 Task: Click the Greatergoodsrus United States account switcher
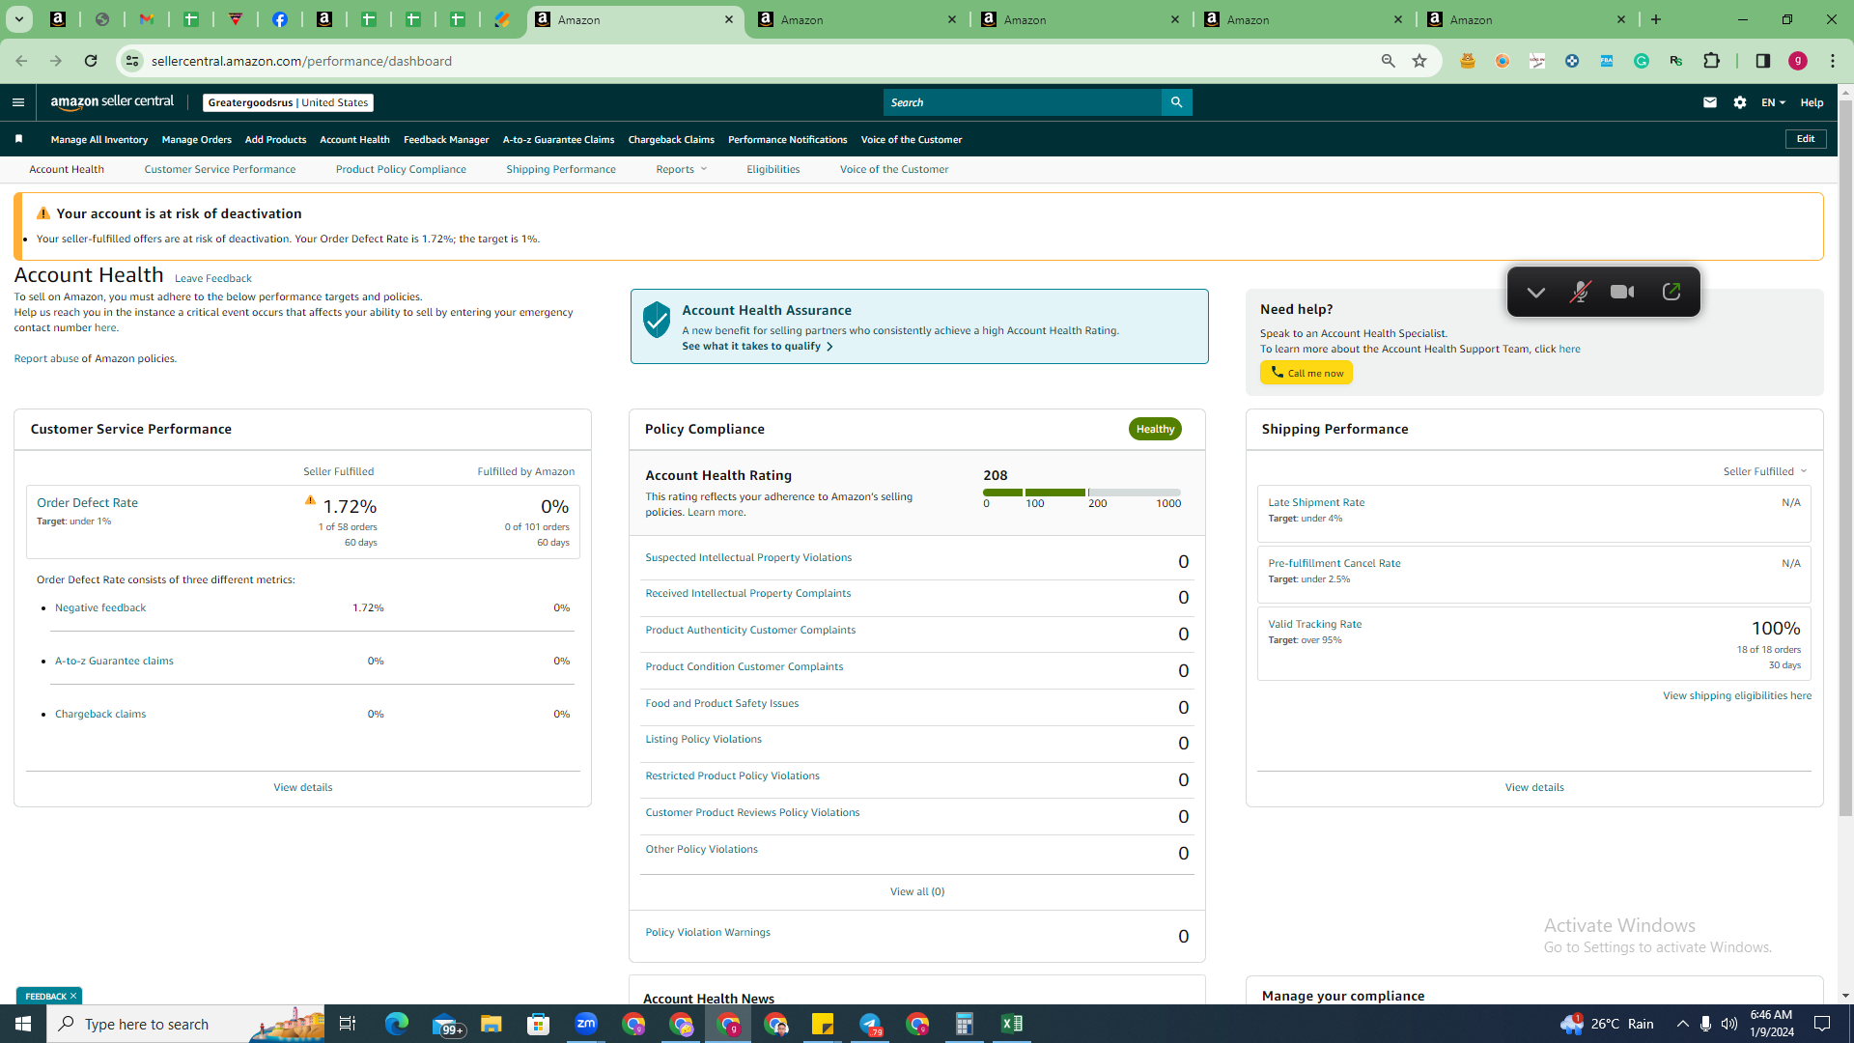point(288,102)
